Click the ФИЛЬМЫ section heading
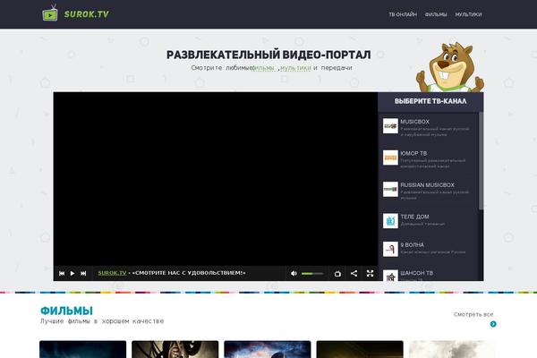Image resolution: width=537 pixels, height=358 pixels. [x=66, y=311]
